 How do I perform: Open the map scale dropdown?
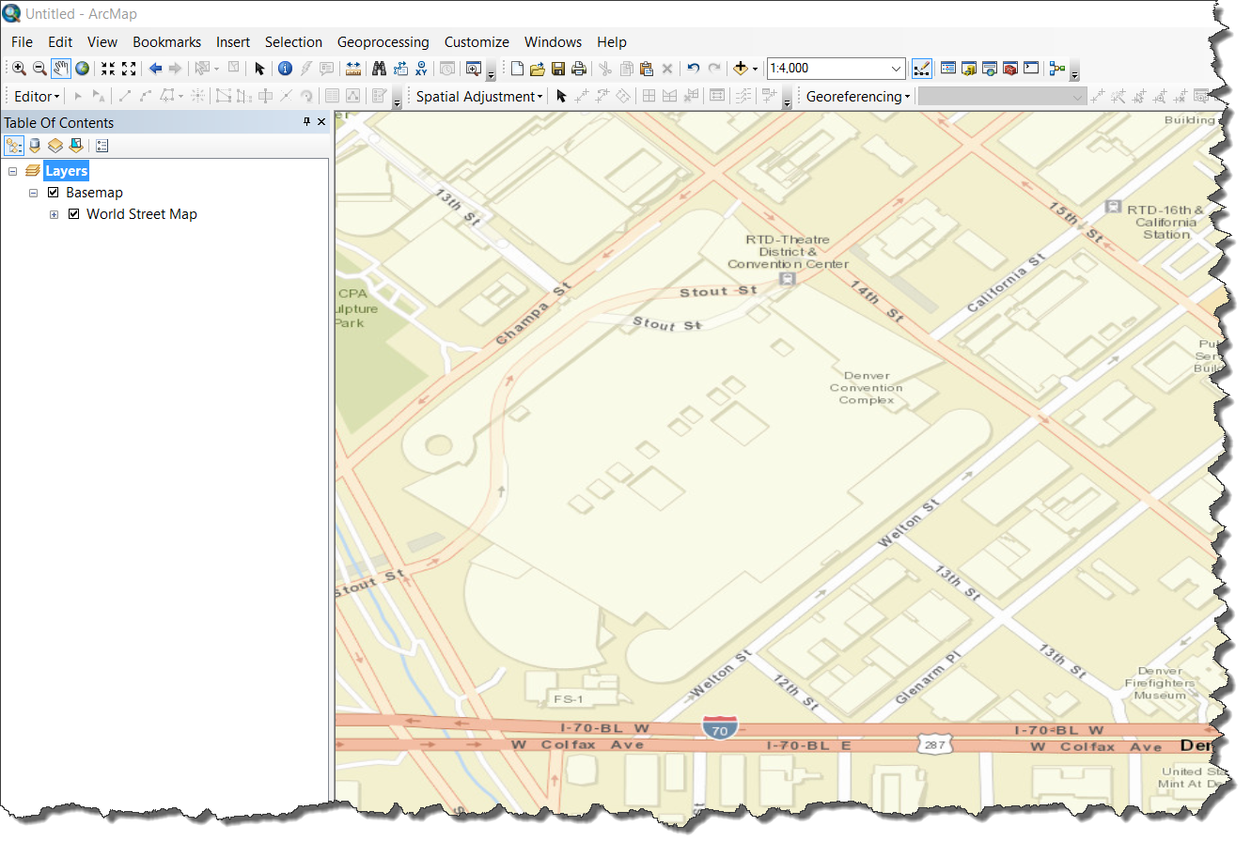pyautogui.click(x=896, y=69)
